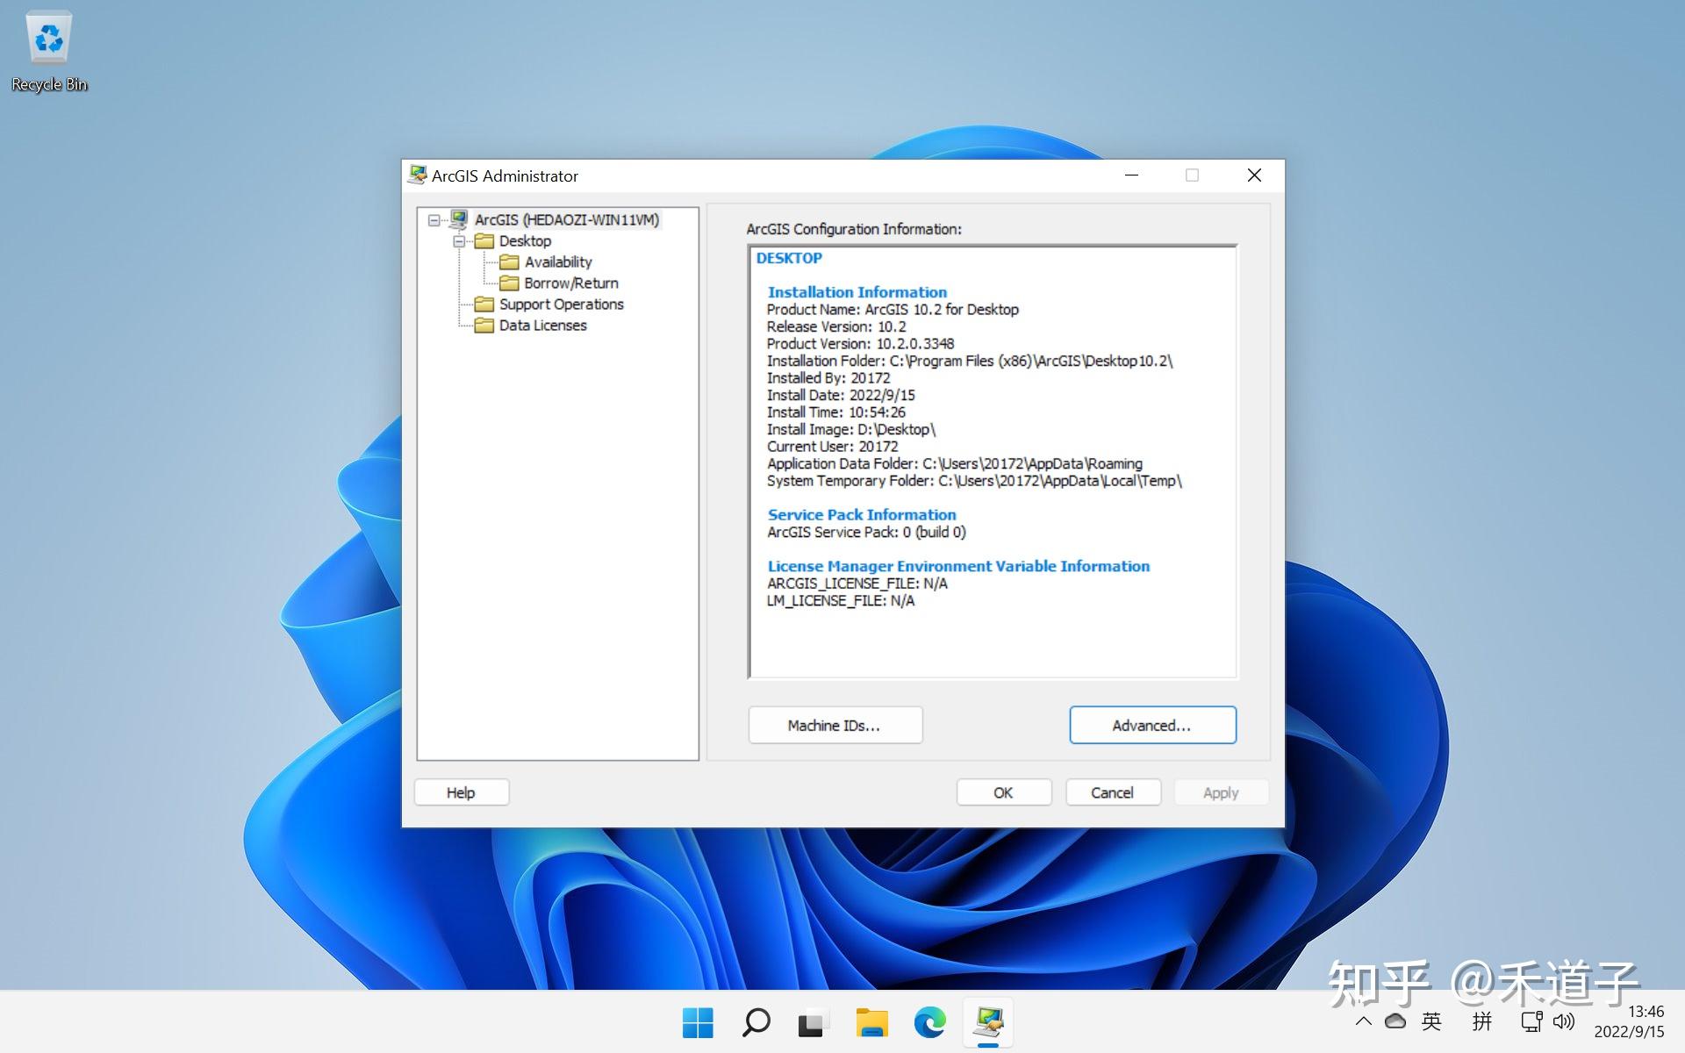Click the DESKTOP heading in configuration info

click(789, 258)
